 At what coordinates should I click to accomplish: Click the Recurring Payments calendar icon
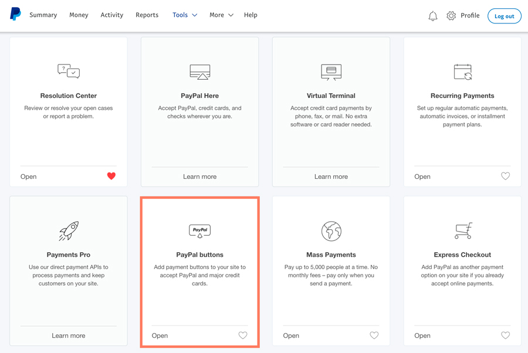(462, 72)
